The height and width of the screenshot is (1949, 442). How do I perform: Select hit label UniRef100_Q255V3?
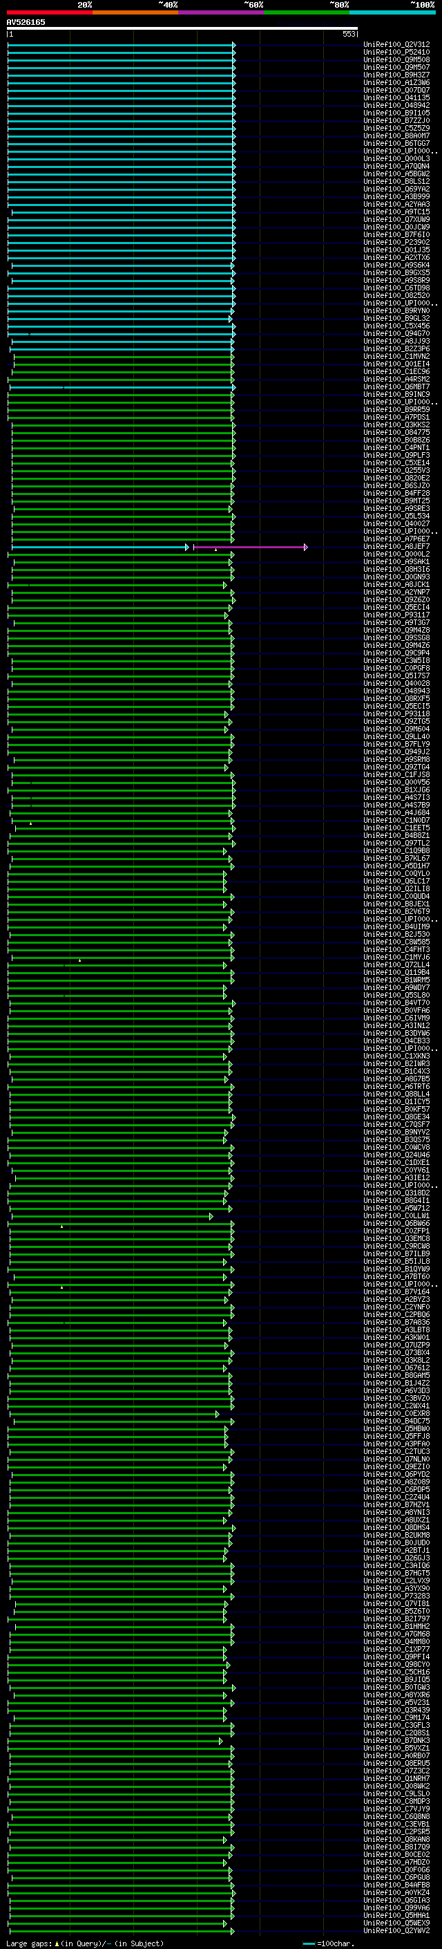(396, 470)
